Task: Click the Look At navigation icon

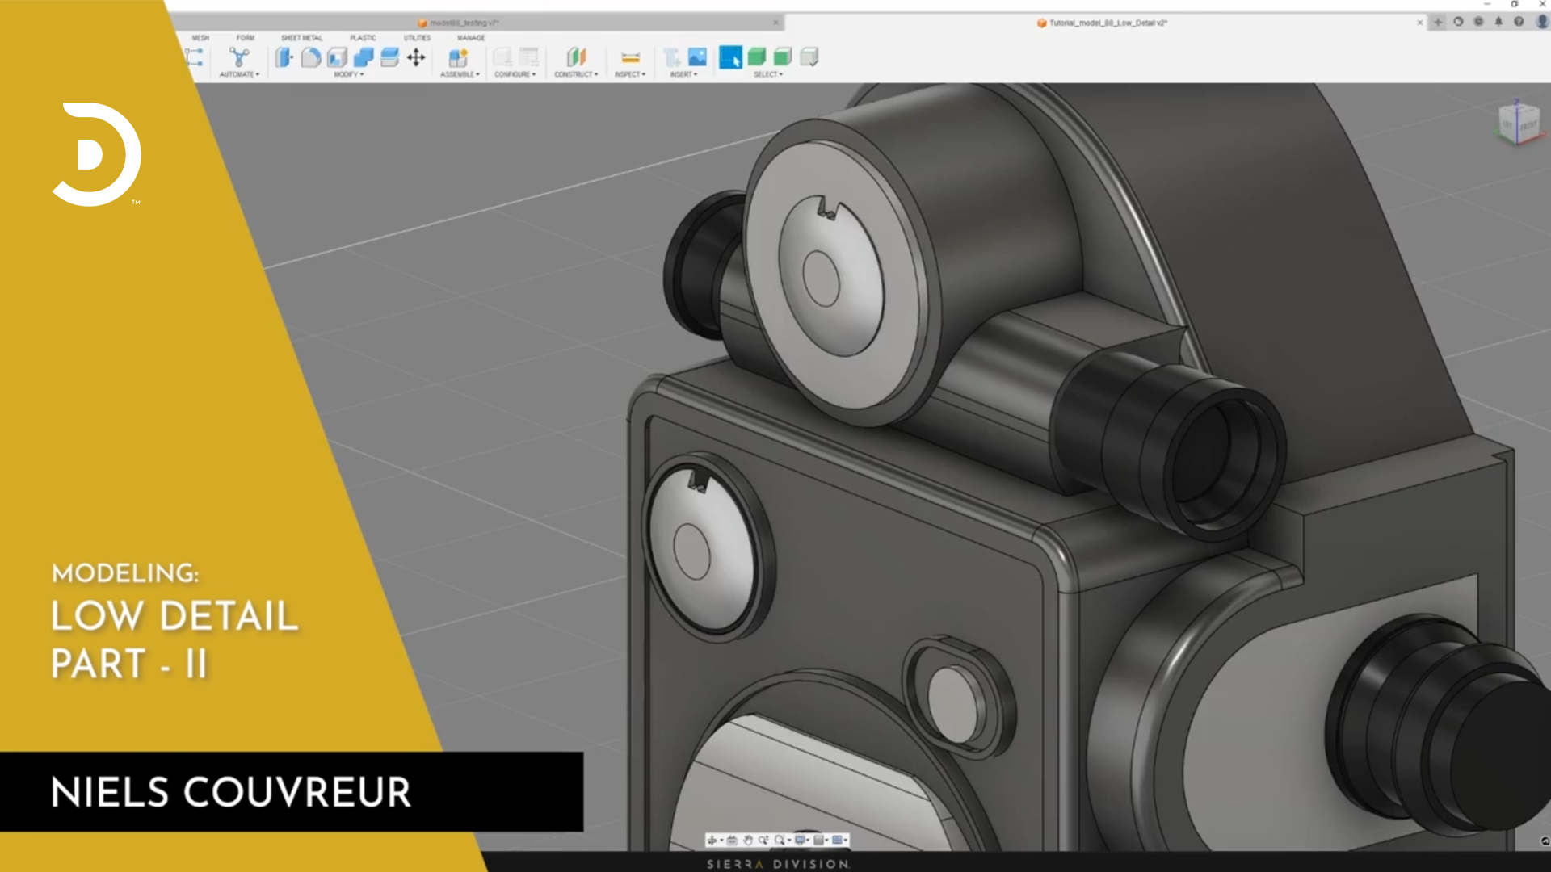Action: point(732,841)
